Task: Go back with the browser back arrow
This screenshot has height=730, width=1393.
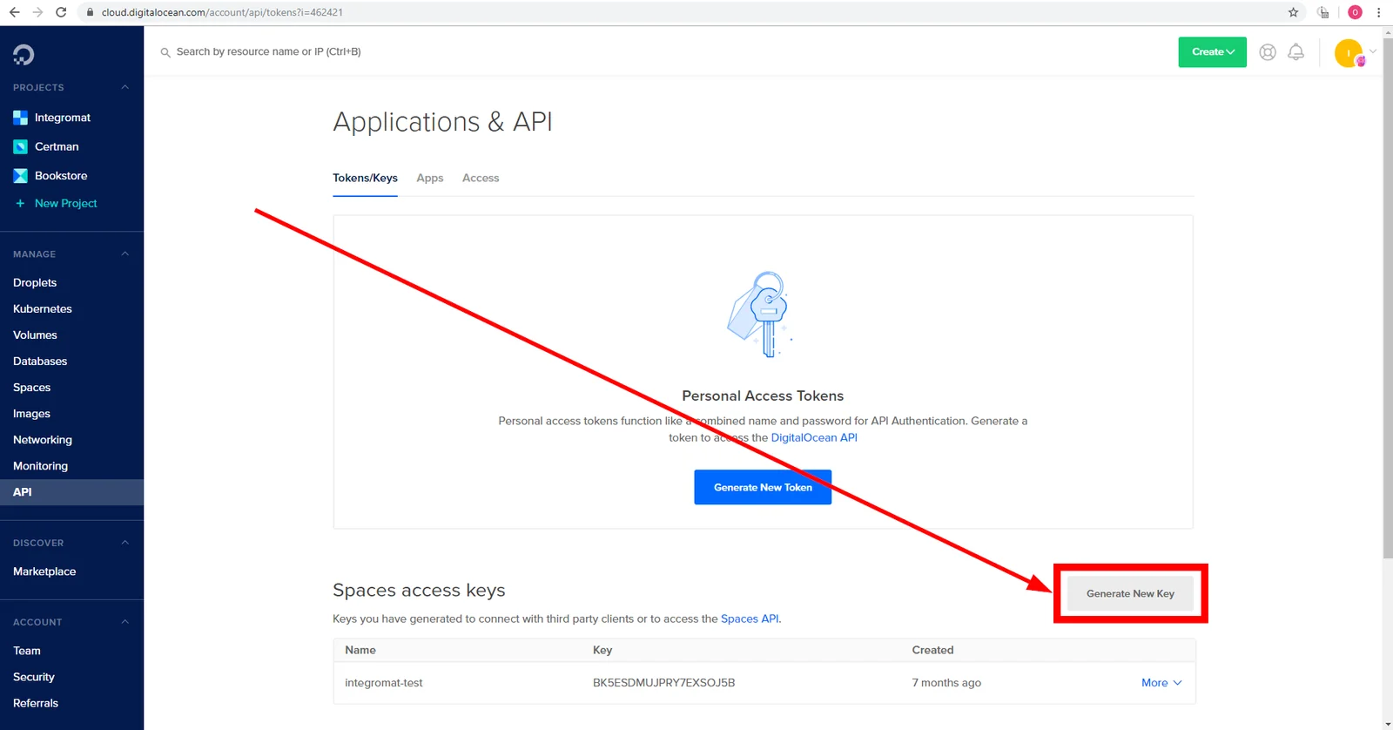Action: (x=15, y=12)
